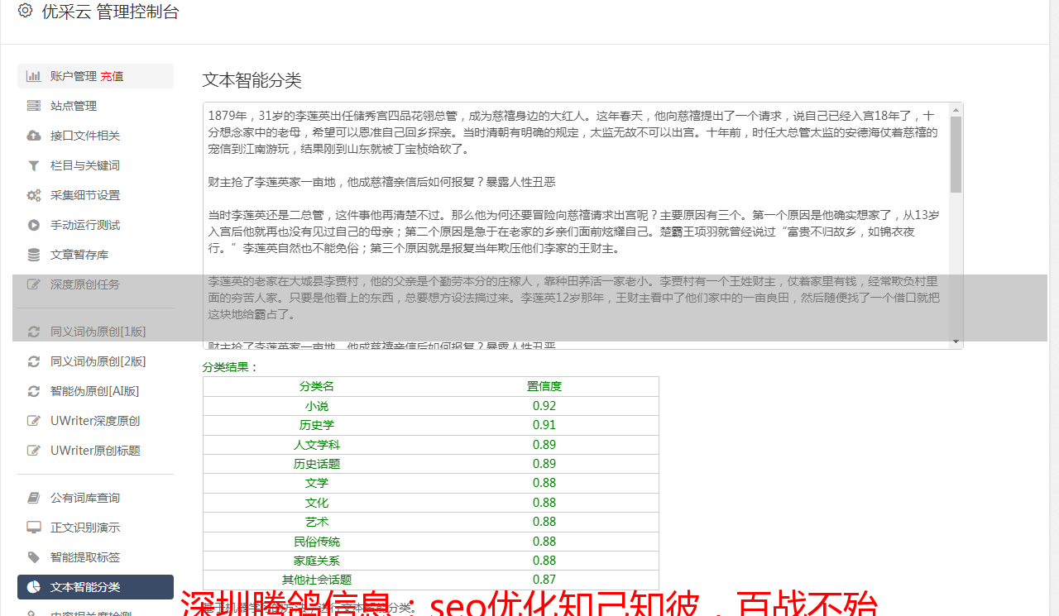Image resolution: width=1059 pixels, height=616 pixels.
Task: Open UWriter原创标题 page
Action: [x=95, y=451]
